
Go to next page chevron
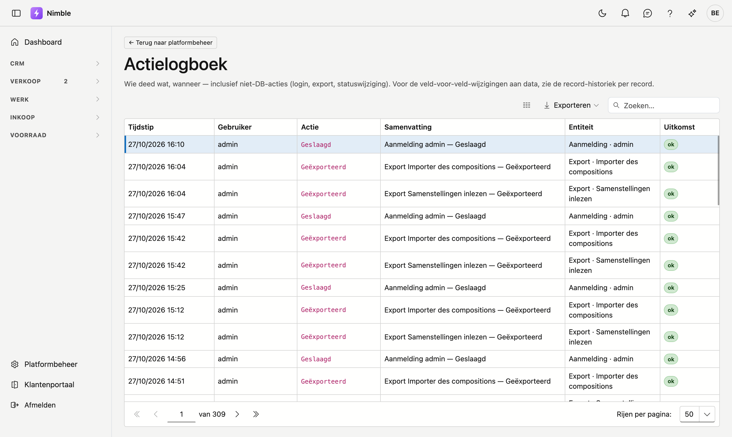click(237, 414)
